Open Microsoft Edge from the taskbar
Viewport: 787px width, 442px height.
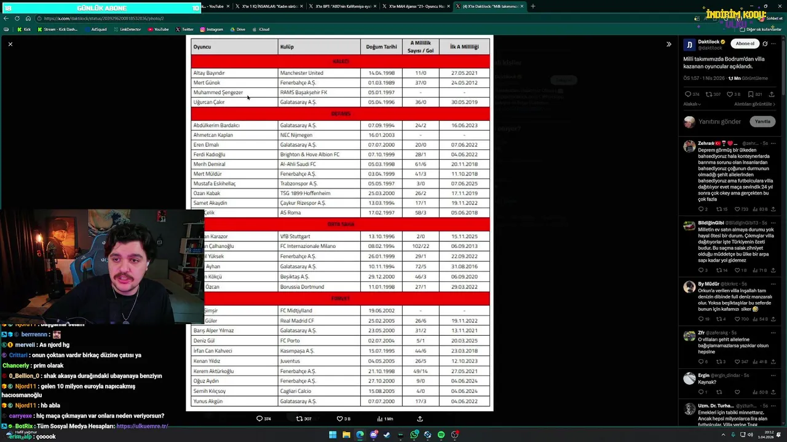[360, 435]
